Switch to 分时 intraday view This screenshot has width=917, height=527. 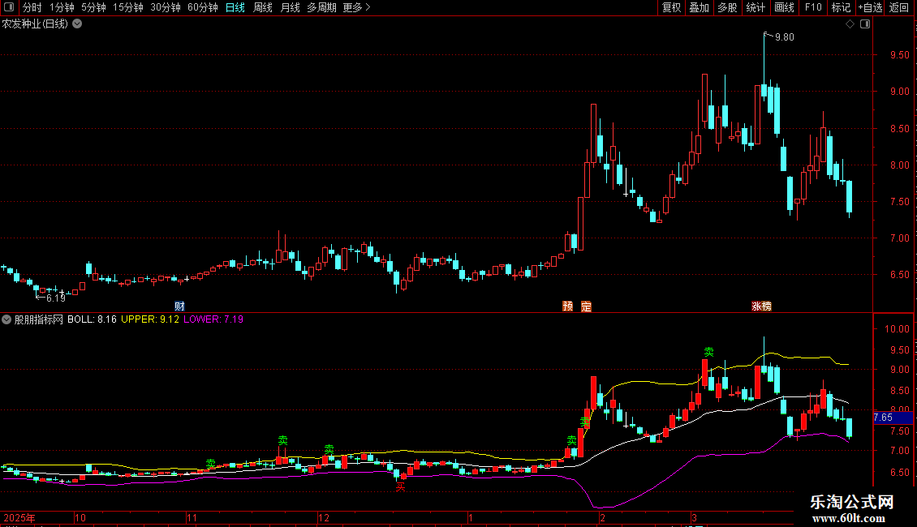(x=32, y=7)
